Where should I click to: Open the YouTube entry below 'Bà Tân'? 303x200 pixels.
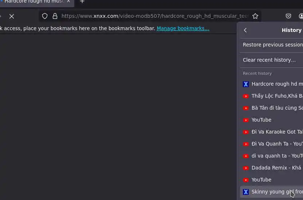[271, 120]
